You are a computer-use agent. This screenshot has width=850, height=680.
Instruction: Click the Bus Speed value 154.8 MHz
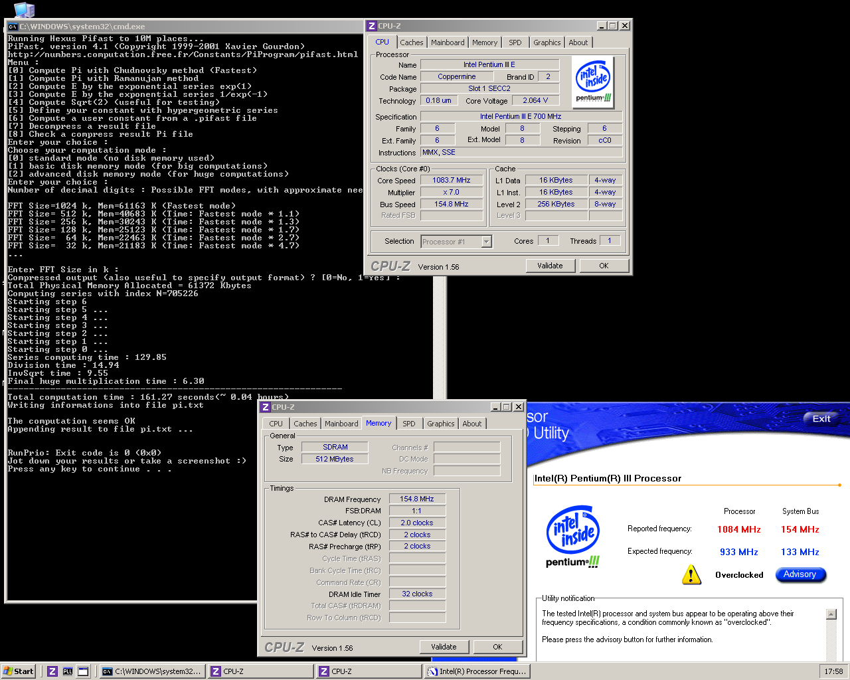452,205
